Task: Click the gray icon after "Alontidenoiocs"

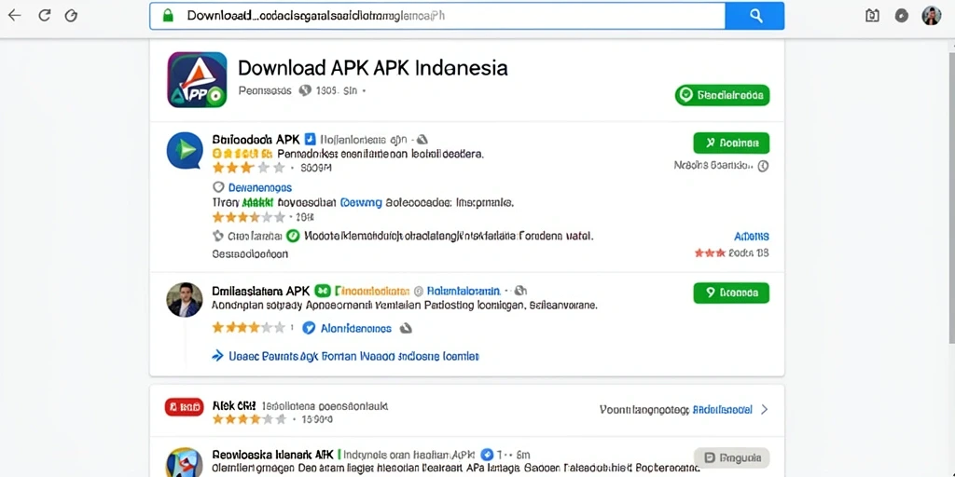Action: [405, 329]
